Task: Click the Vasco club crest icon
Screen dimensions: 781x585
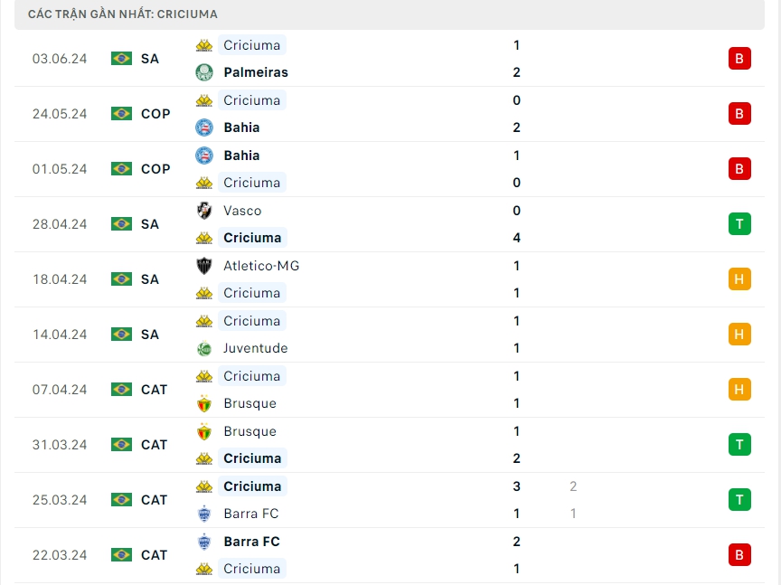Action: [204, 211]
